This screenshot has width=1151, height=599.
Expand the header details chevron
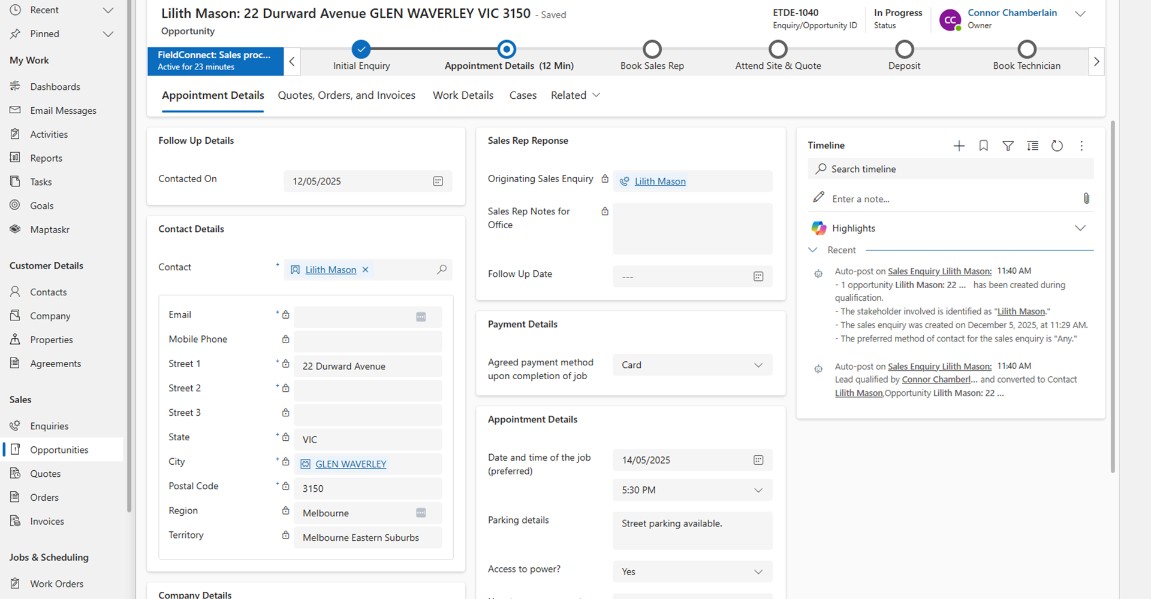pyautogui.click(x=1080, y=14)
